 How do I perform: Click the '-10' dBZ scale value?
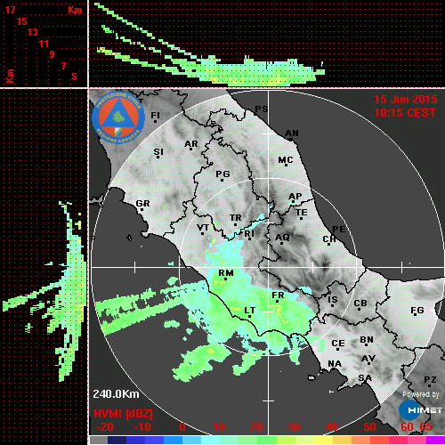tap(142, 427)
